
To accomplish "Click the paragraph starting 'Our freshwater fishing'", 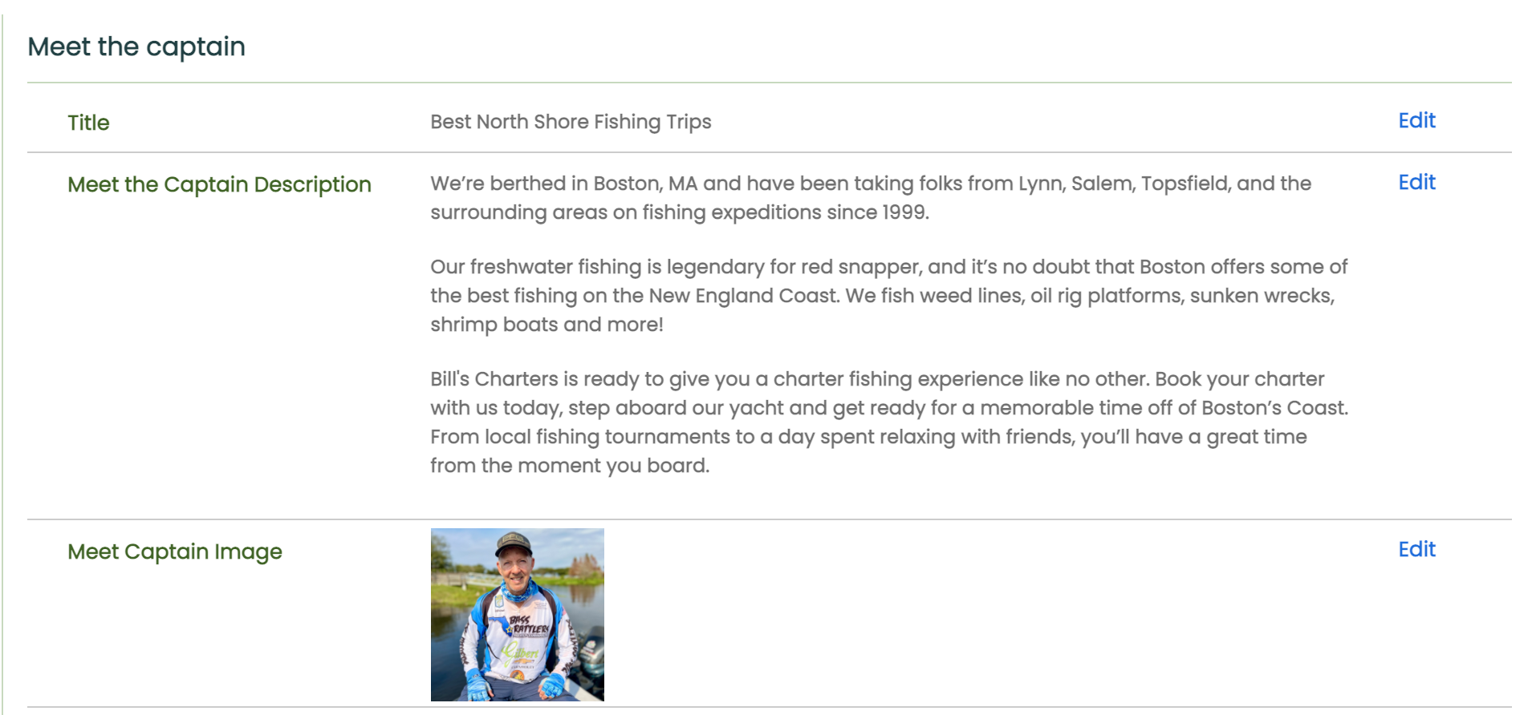I will tap(889, 296).
